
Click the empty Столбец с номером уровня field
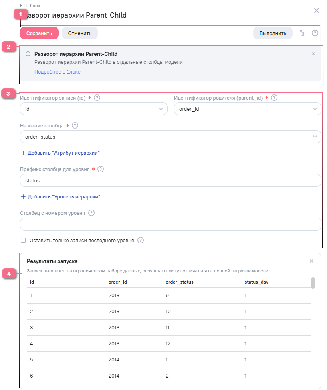click(x=170, y=224)
